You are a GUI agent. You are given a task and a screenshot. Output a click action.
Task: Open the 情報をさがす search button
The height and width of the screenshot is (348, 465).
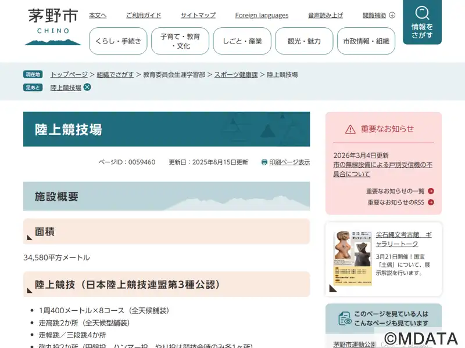[422, 22]
